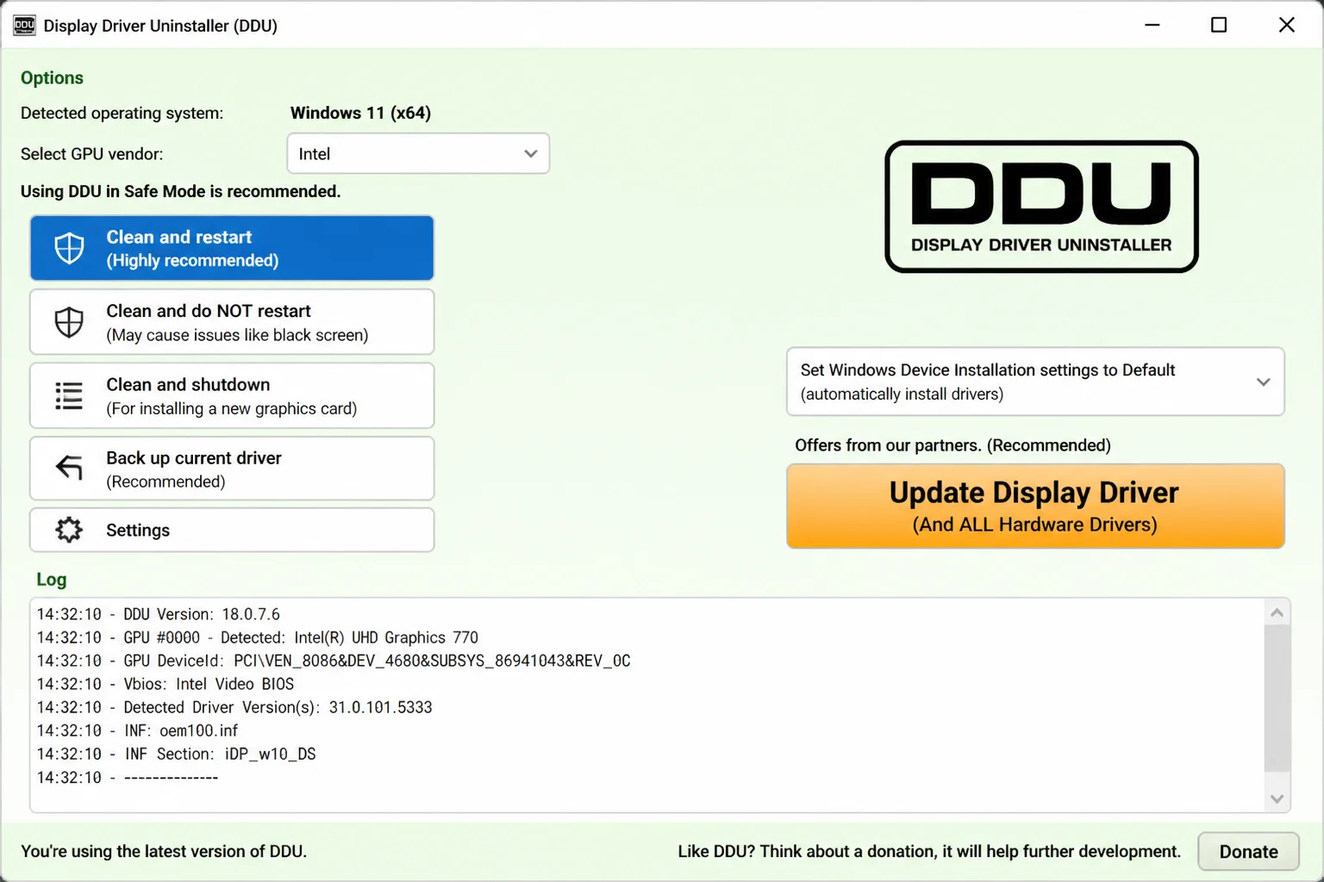Image resolution: width=1324 pixels, height=882 pixels.
Task: Click the log line DDU Version: 18.0.7.6
Action: pyautogui.click(x=158, y=614)
